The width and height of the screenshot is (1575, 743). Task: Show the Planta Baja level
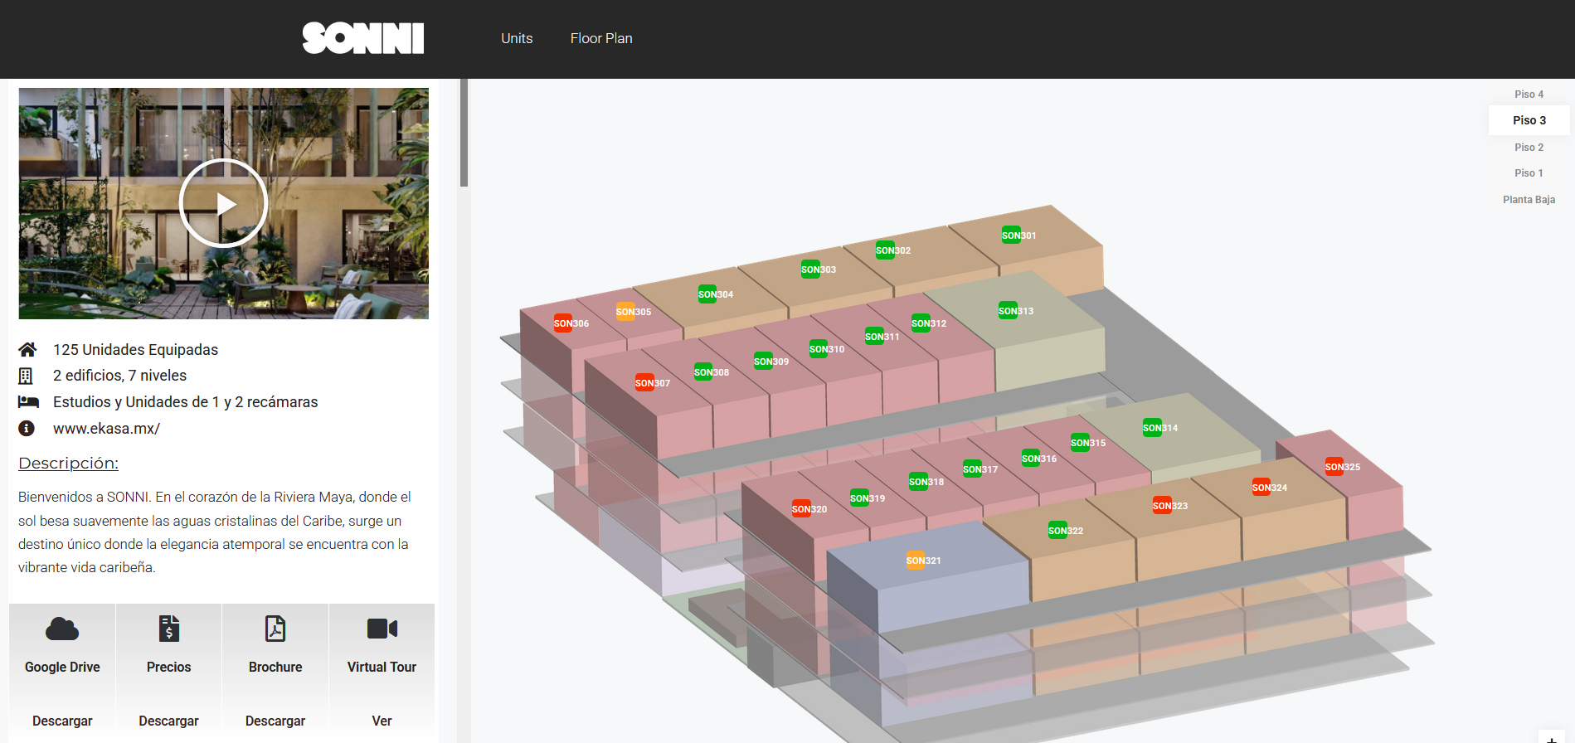(1529, 200)
